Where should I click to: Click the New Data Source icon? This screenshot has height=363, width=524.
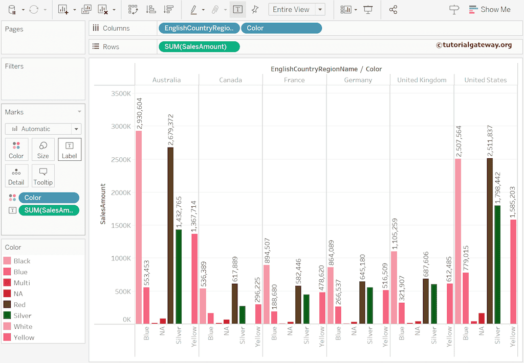(12, 9)
